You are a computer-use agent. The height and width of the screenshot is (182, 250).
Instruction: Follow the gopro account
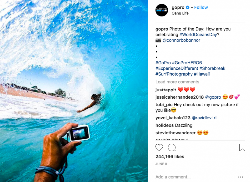[201, 7]
